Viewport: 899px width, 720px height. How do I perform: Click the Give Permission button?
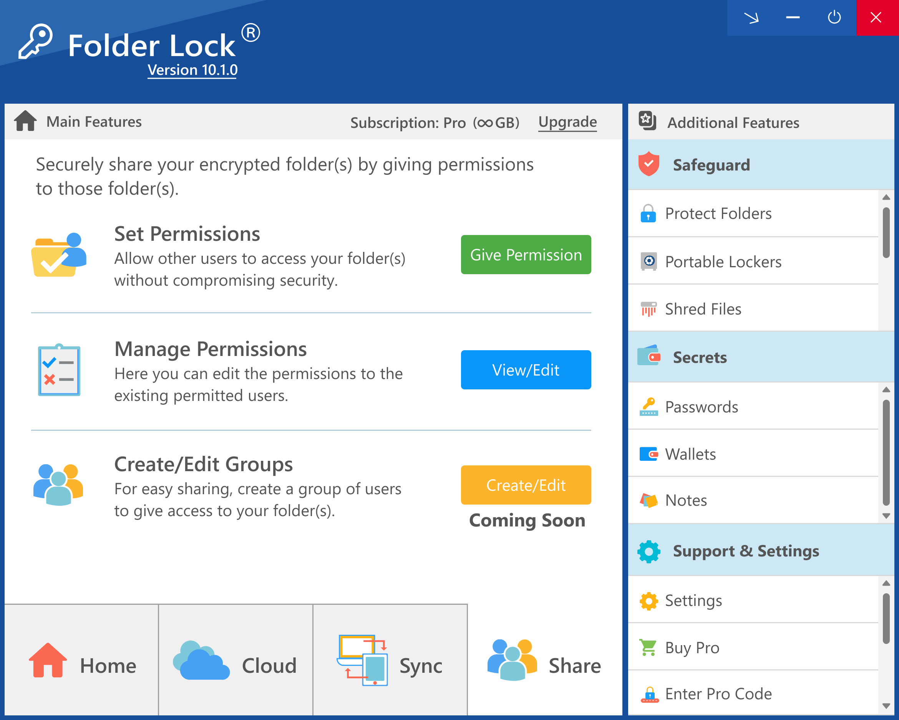point(526,255)
